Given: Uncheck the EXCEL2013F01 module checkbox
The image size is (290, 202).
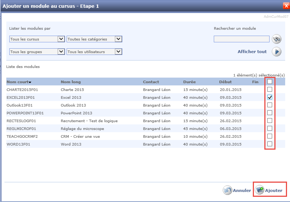Looking at the screenshot, I should tap(270, 97).
